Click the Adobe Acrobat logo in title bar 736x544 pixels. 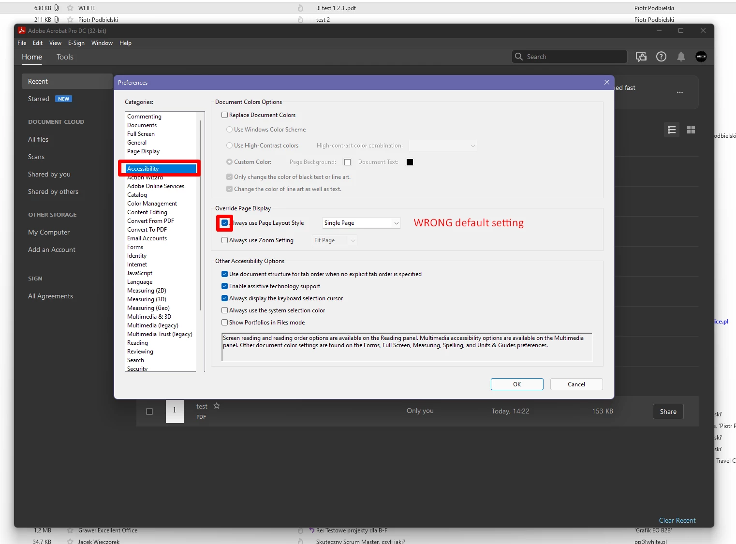click(21, 30)
